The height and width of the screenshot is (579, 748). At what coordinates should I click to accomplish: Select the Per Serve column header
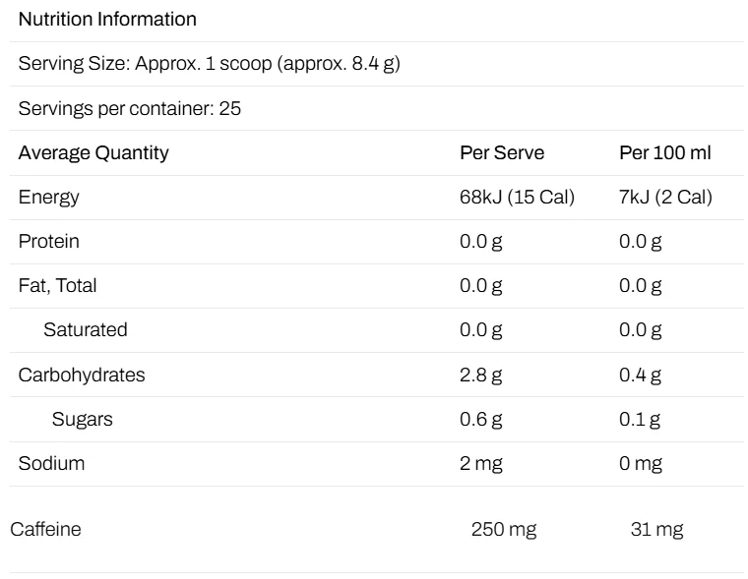(502, 153)
